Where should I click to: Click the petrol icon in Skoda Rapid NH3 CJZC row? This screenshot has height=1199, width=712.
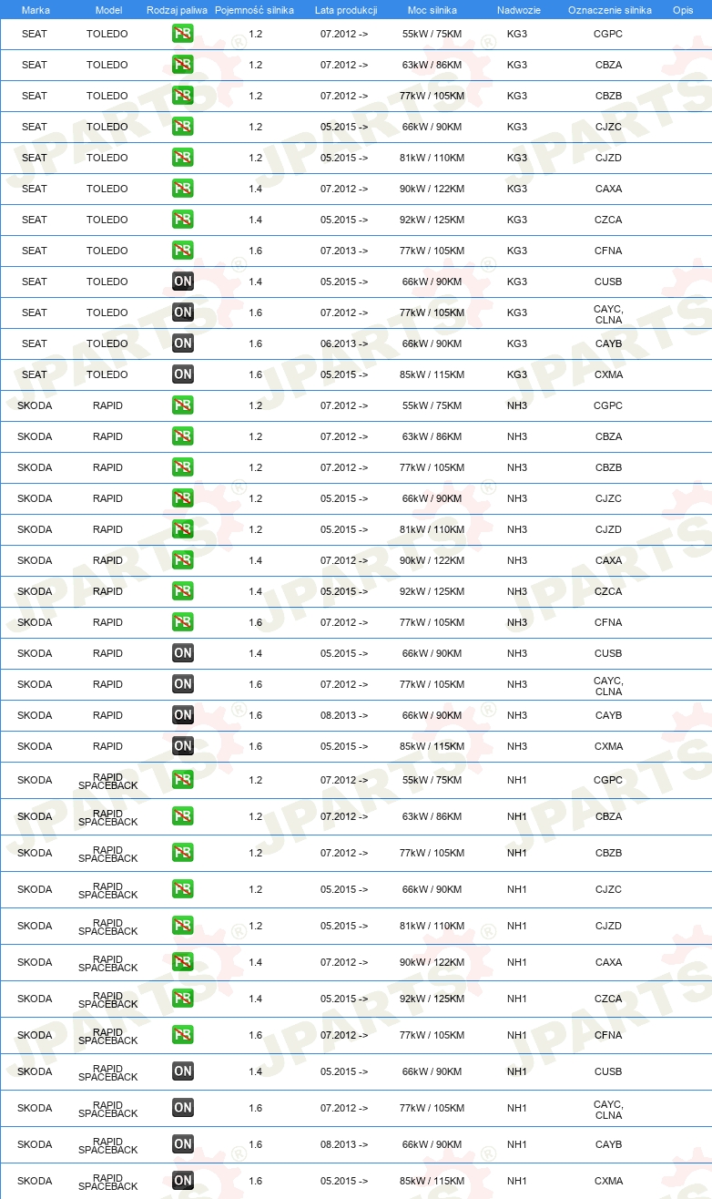(x=183, y=498)
